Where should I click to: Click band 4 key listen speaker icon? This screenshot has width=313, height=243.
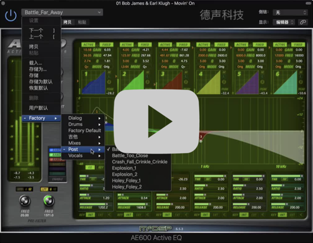coord(224,215)
